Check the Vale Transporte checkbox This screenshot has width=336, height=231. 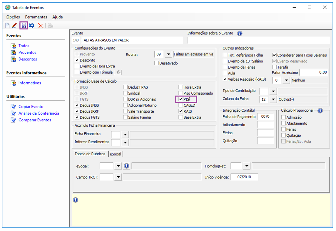pos(125,111)
